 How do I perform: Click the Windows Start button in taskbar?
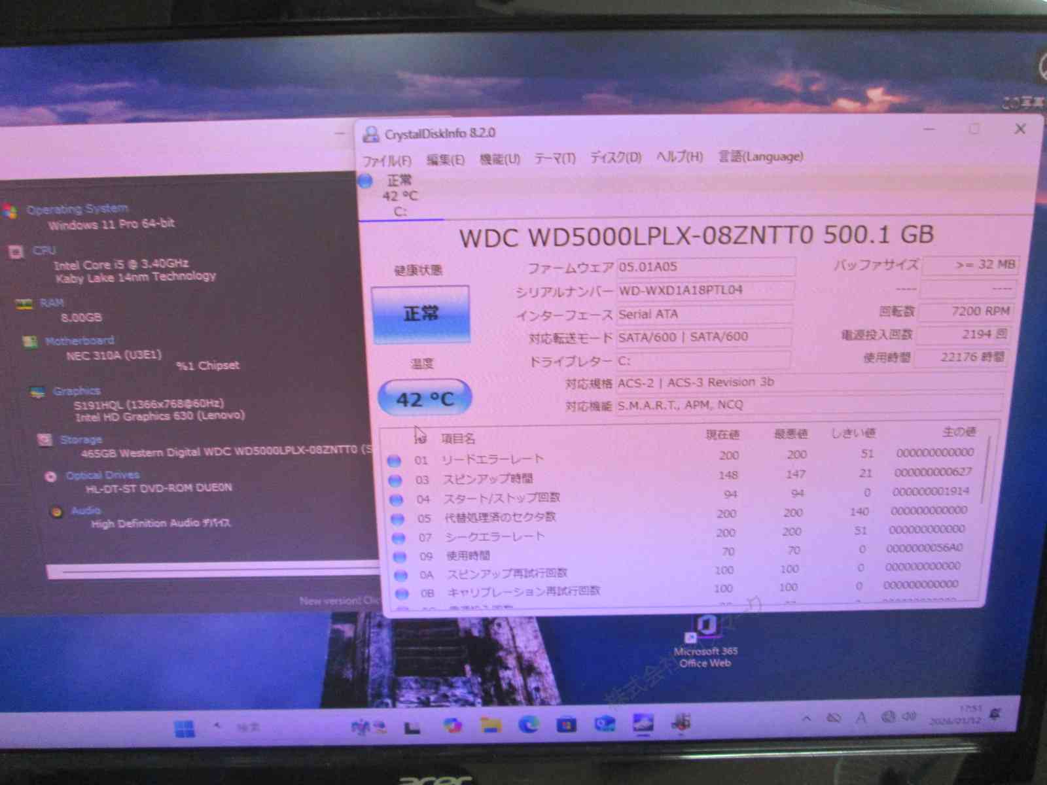(185, 728)
